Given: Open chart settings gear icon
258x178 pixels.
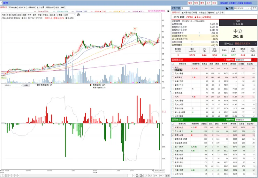Looking at the screenshot, I should (78, 15).
